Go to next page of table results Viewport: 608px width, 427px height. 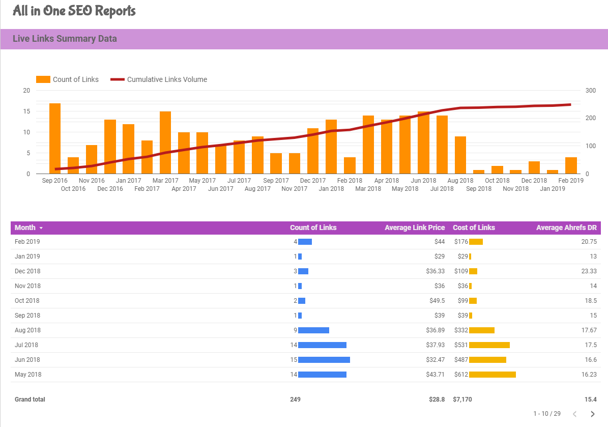tap(592, 414)
